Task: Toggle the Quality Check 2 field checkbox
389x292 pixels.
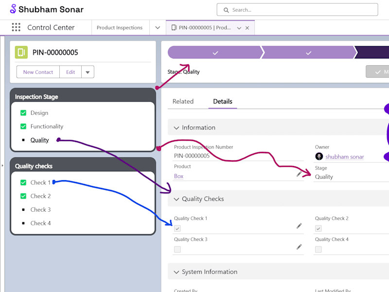Action: point(318,228)
